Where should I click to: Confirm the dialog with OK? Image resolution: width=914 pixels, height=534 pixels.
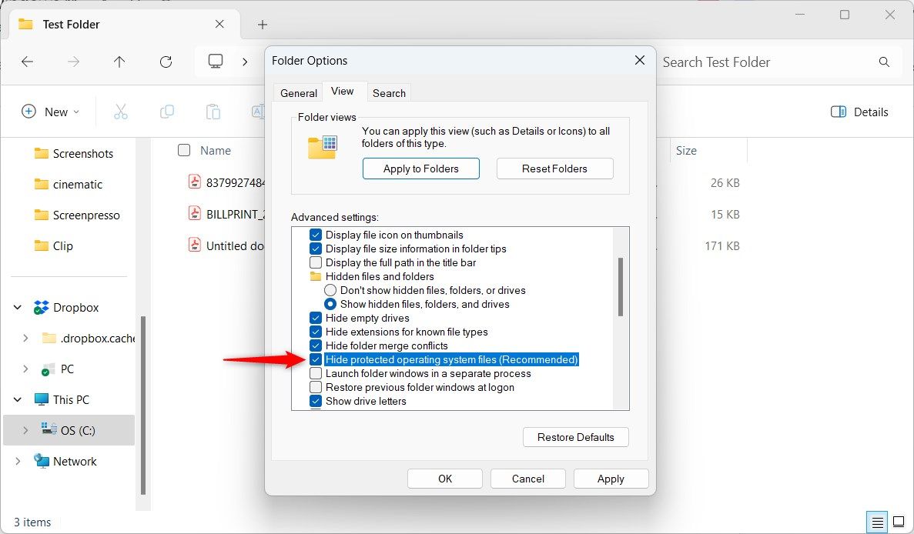[x=445, y=479]
